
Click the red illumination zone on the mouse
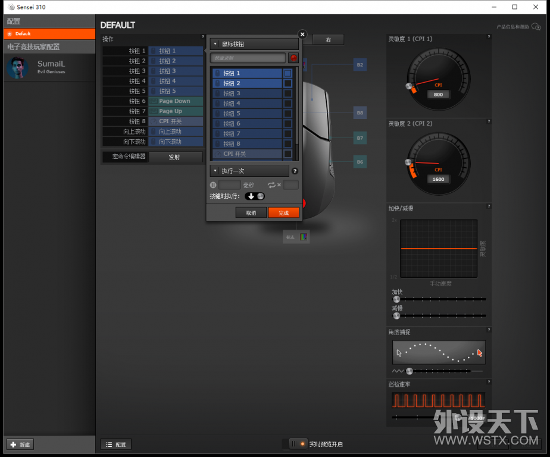304,203
